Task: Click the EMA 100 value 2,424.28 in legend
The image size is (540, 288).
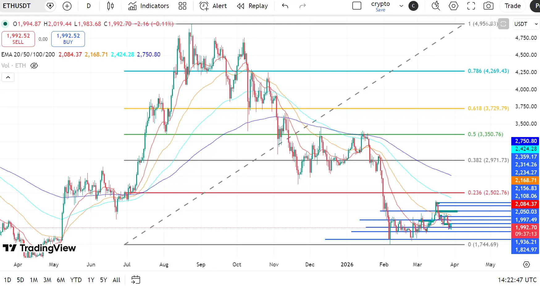Action: click(123, 54)
